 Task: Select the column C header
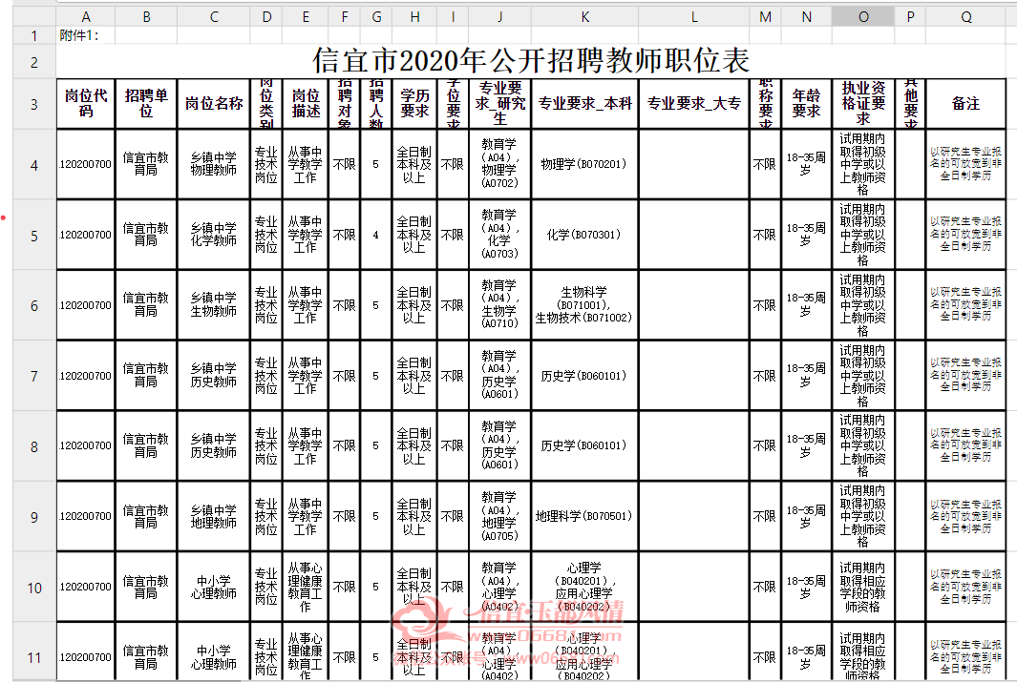click(214, 17)
